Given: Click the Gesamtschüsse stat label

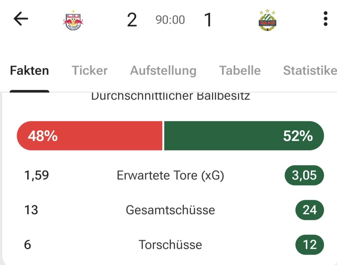Looking at the screenshot, I should point(170,210).
